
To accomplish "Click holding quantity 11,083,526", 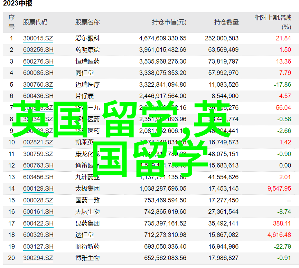I will click(x=224, y=85).
